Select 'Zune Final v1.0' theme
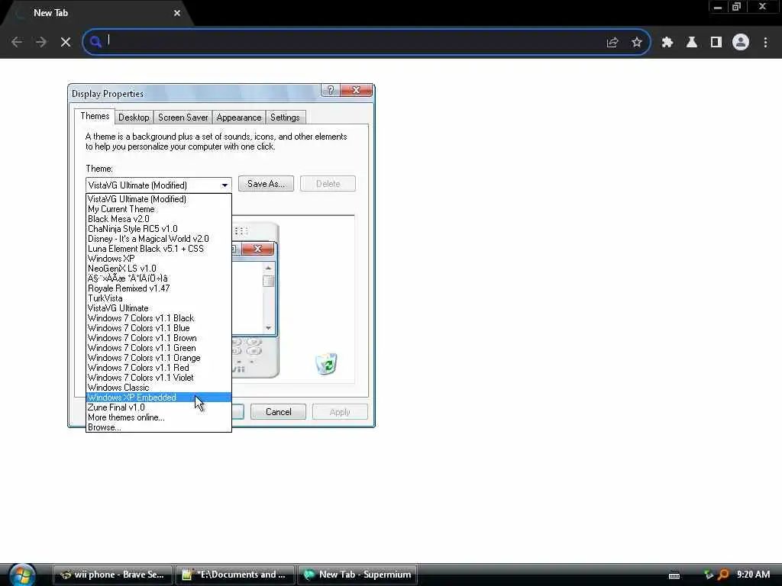Viewport: 782px width, 586px height. (159, 407)
